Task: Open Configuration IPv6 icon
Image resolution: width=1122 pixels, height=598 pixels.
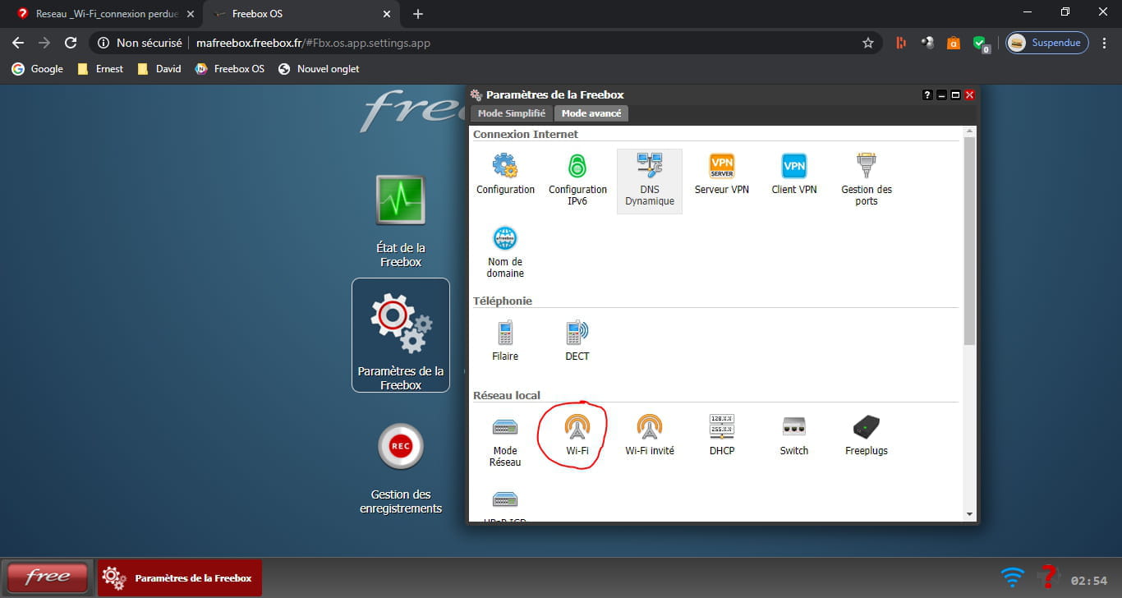Action: point(577,180)
